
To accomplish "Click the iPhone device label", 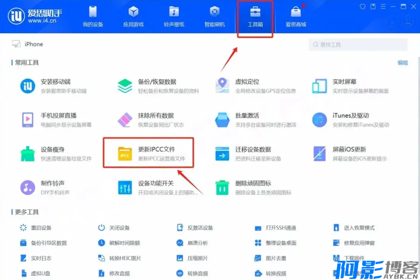I will pos(34,44).
